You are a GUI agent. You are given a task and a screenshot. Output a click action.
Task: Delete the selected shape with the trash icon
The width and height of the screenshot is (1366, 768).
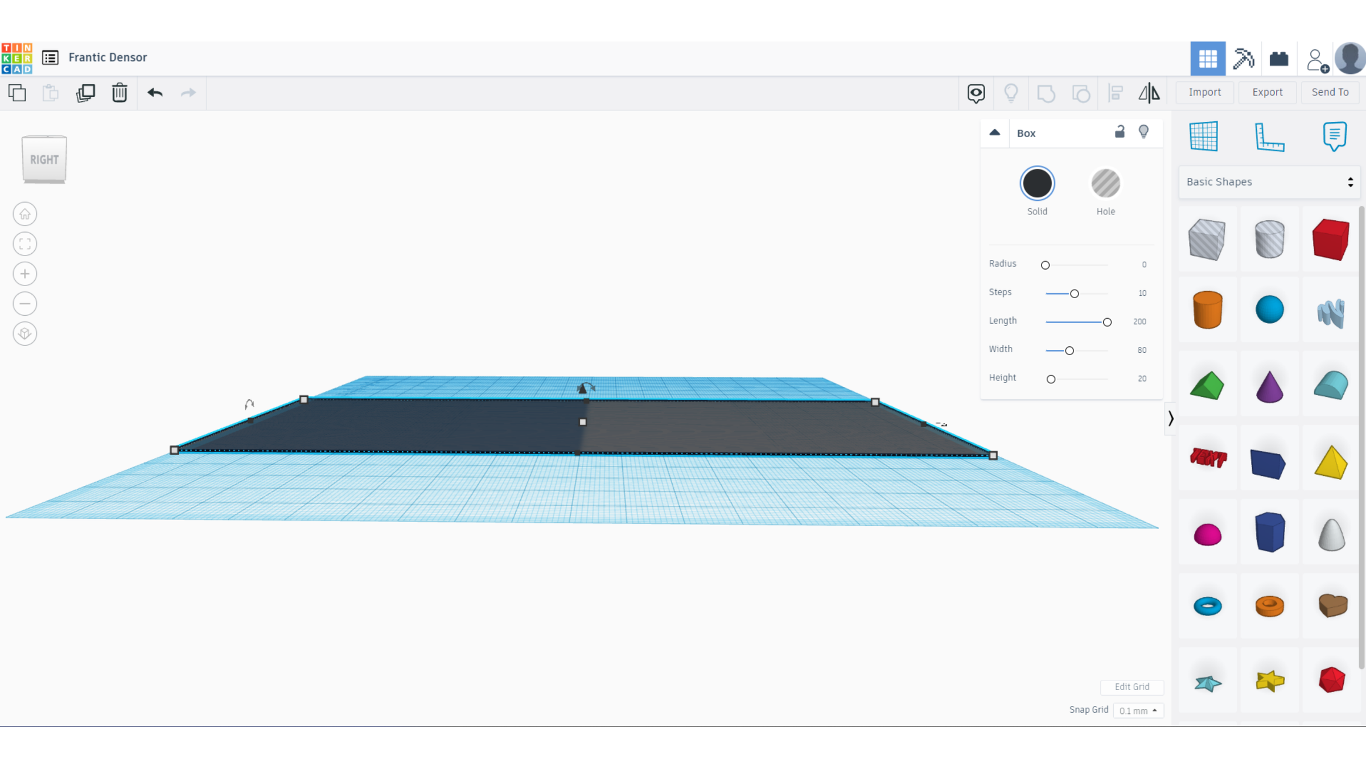120,93
